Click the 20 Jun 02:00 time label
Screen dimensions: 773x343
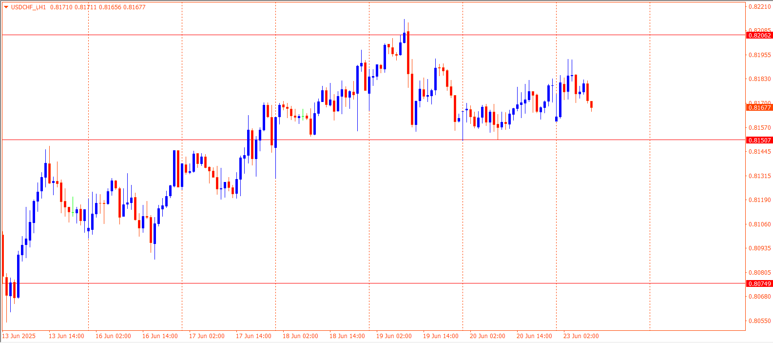coord(487,336)
